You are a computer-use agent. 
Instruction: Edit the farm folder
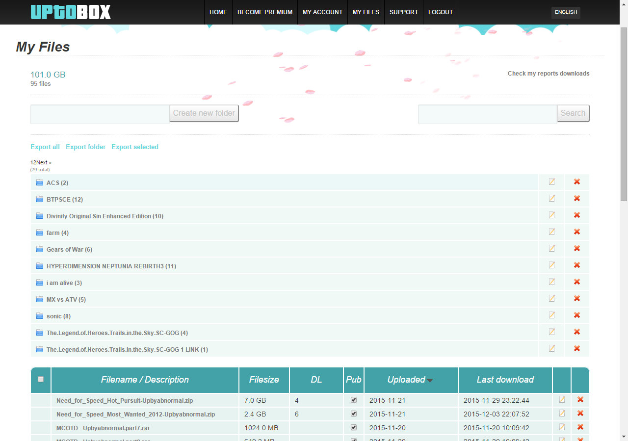pyautogui.click(x=552, y=232)
